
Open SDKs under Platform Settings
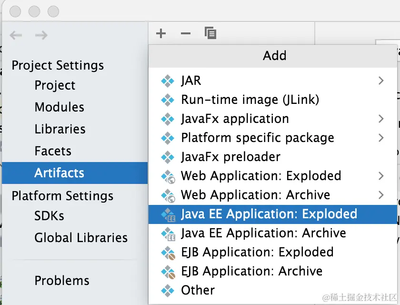(x=75, y=216)
